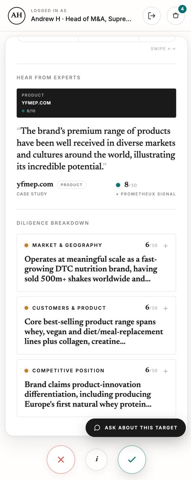Click the AH avatar circle

[16, 15]
